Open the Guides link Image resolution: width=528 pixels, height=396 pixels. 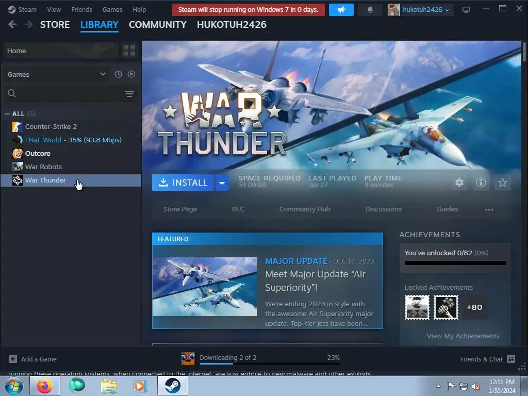447,209
